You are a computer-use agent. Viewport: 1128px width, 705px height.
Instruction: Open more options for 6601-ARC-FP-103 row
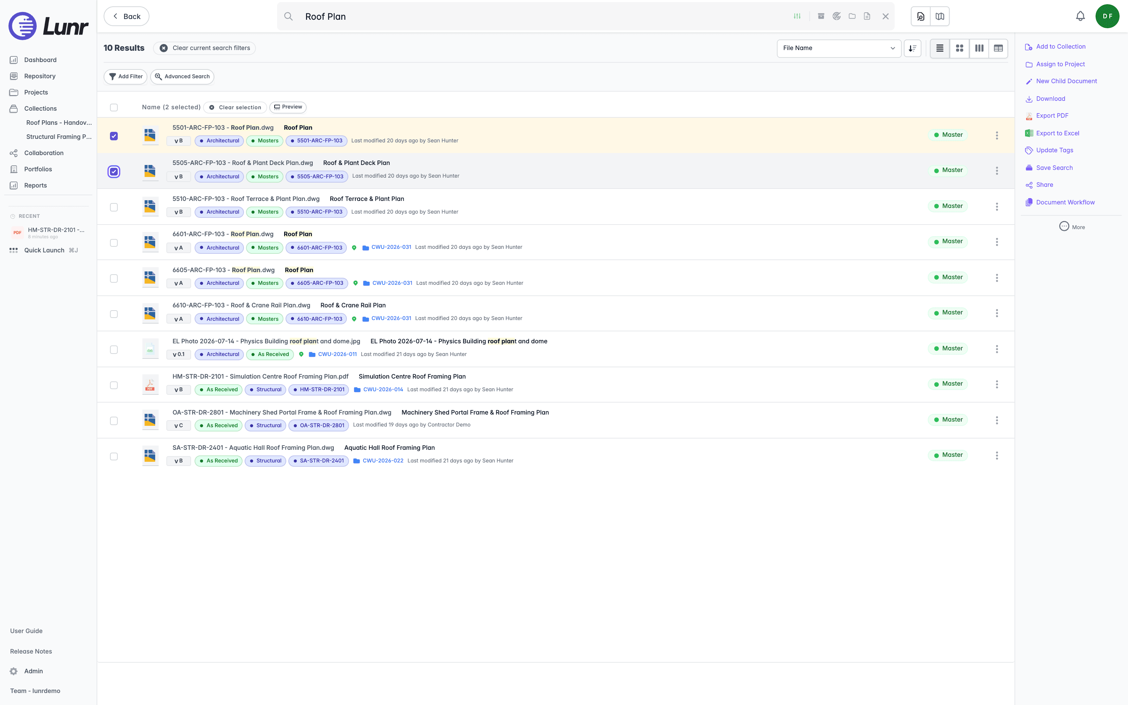[x=997, y=242]
